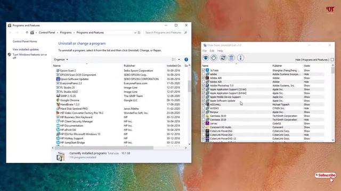This screenshot has height=191, width=341.
Task: Click the shield icon beside Turn Windows features
Action: pos(10,55)
